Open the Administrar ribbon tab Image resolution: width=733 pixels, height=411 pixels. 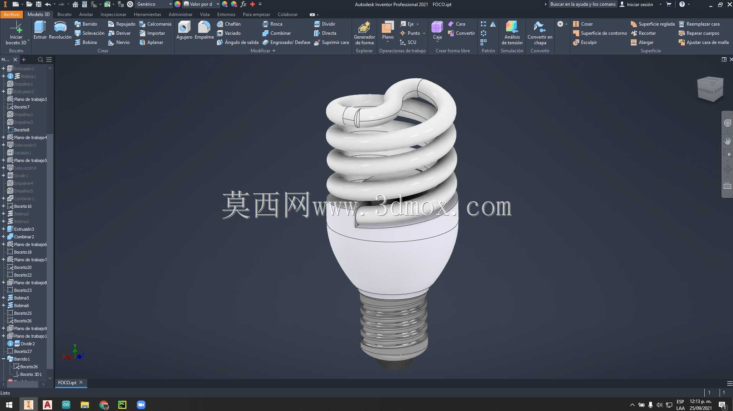181,14
